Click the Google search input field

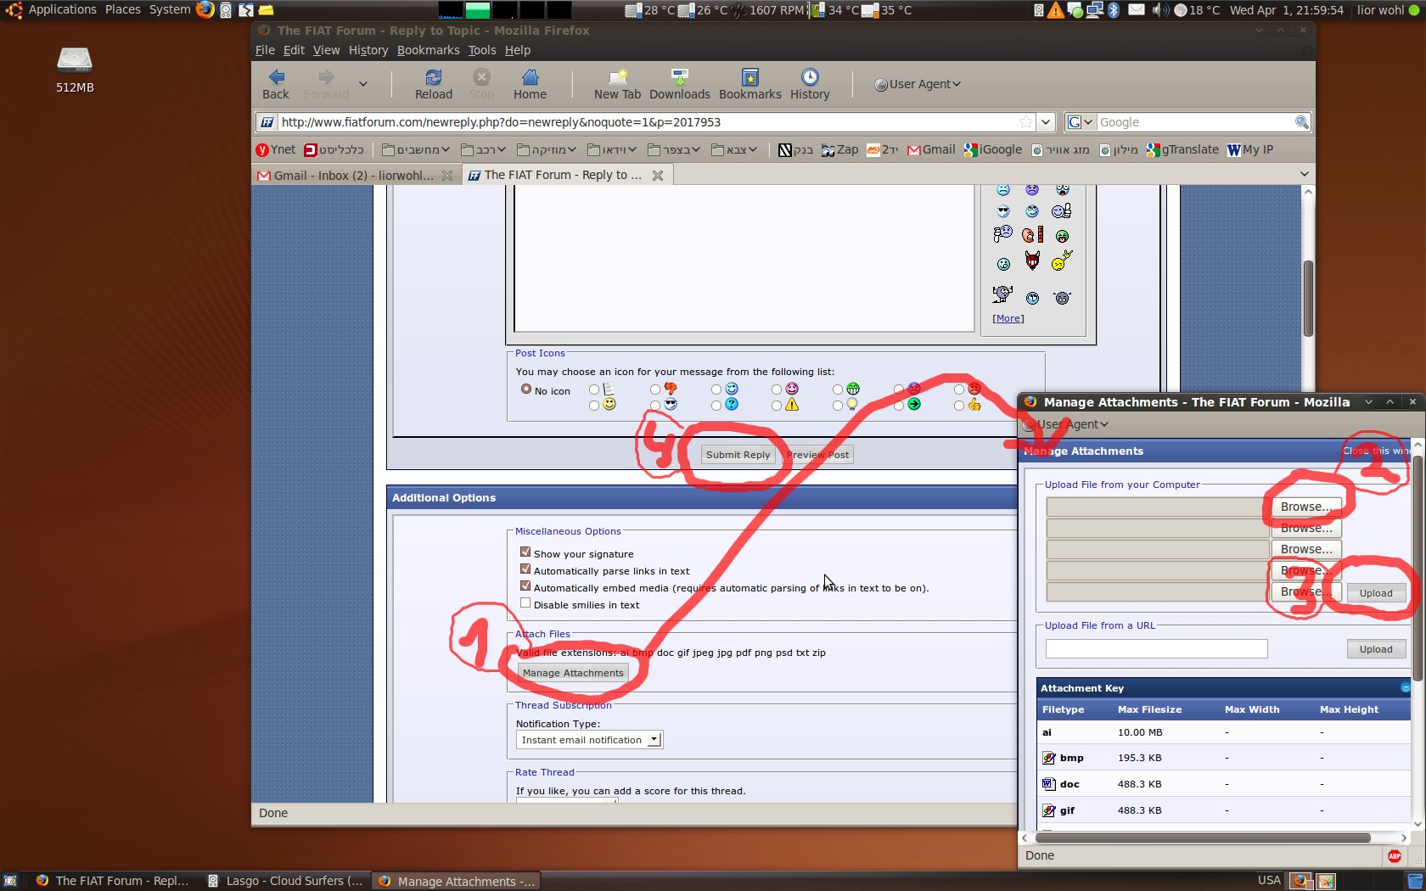[x=1194, y=122]
